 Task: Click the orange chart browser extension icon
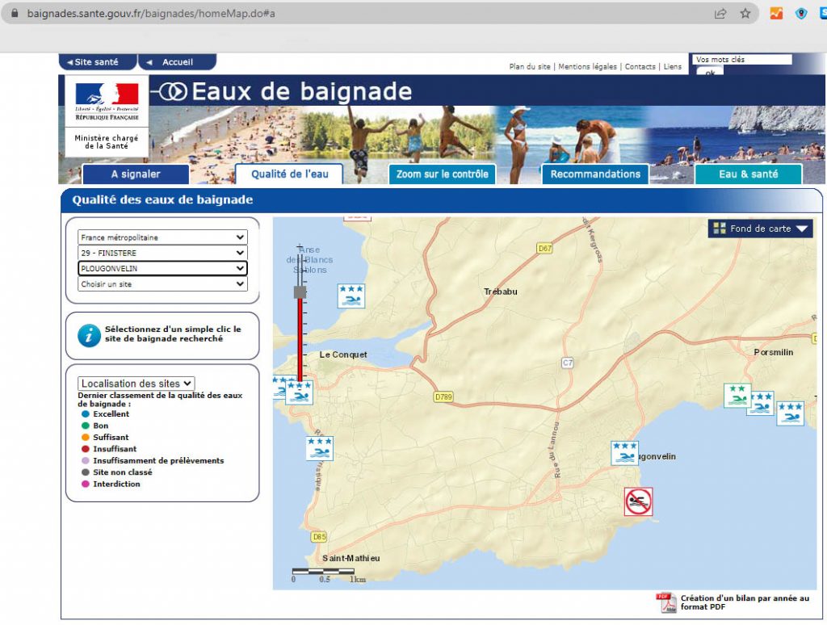coord(776,13)
